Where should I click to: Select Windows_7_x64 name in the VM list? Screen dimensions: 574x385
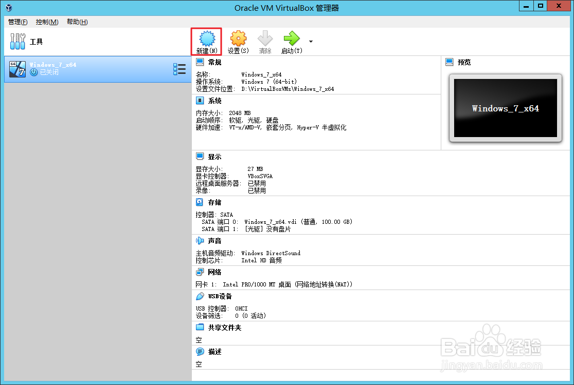tap(53, 65)
